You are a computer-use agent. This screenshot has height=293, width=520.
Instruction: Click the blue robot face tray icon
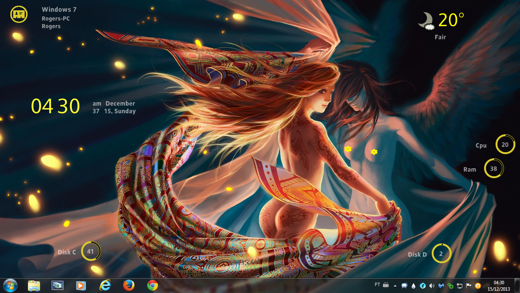pos(405,285)
